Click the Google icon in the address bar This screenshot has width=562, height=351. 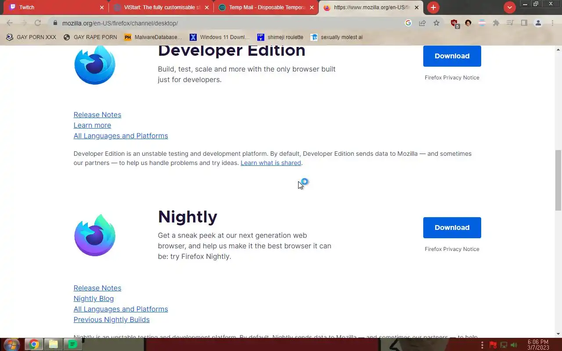(408, 23)
